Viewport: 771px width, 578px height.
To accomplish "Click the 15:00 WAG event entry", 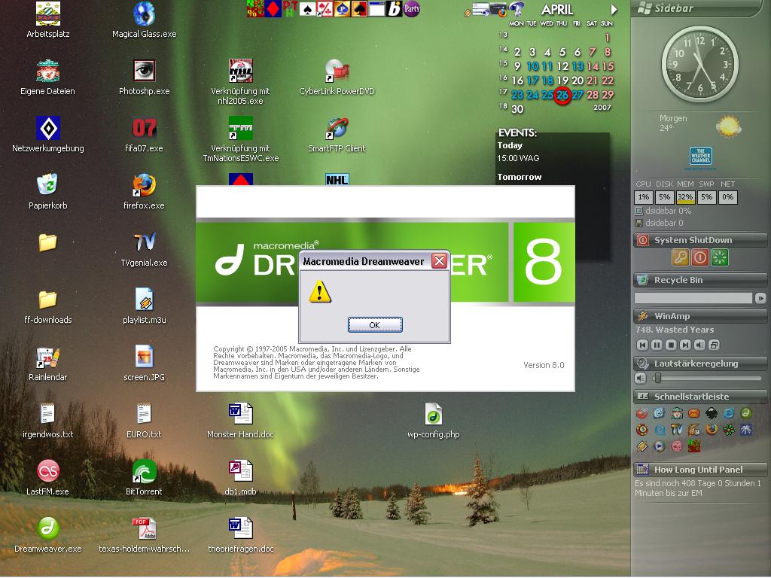I will click(x=518, y=158).
